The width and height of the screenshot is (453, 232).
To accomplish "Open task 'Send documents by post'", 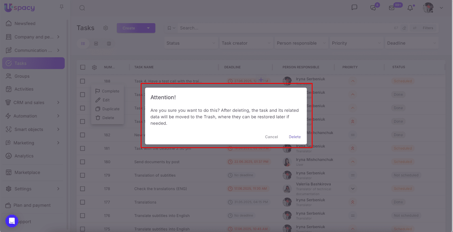I will (157, 162).
